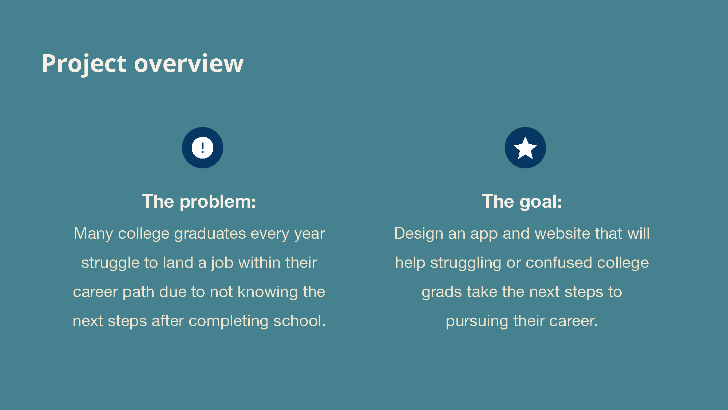Click line 'pursuing their career.'
The height and width of the screenshot is (410, 728).
(x=522, y=321)
